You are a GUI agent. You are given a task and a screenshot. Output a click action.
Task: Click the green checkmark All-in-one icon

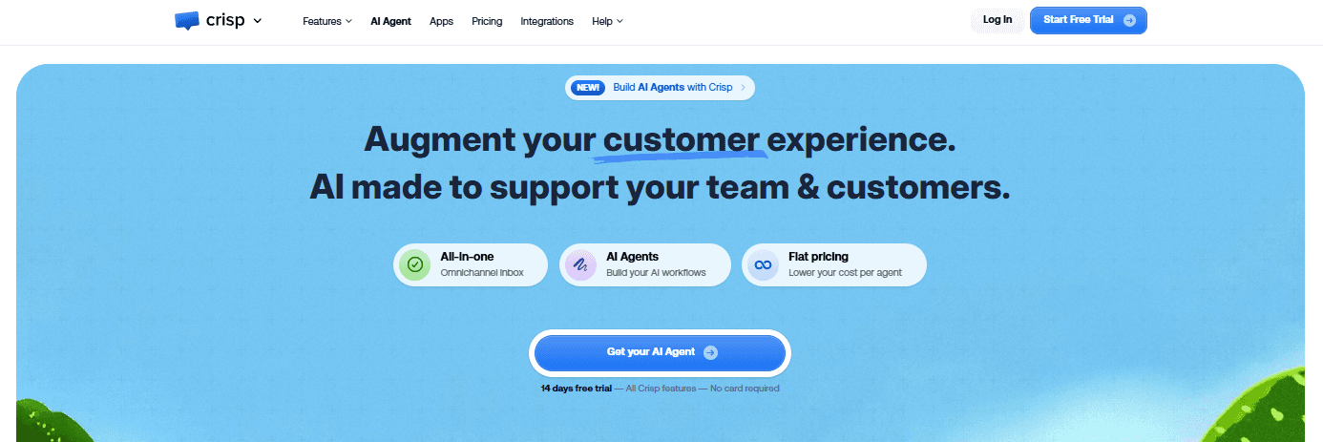tap(415, 264)
